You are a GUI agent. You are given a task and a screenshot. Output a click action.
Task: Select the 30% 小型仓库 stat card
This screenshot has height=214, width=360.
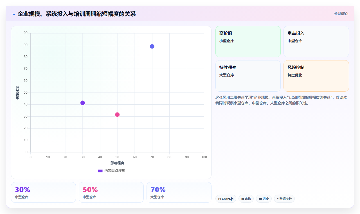(43, 192)
